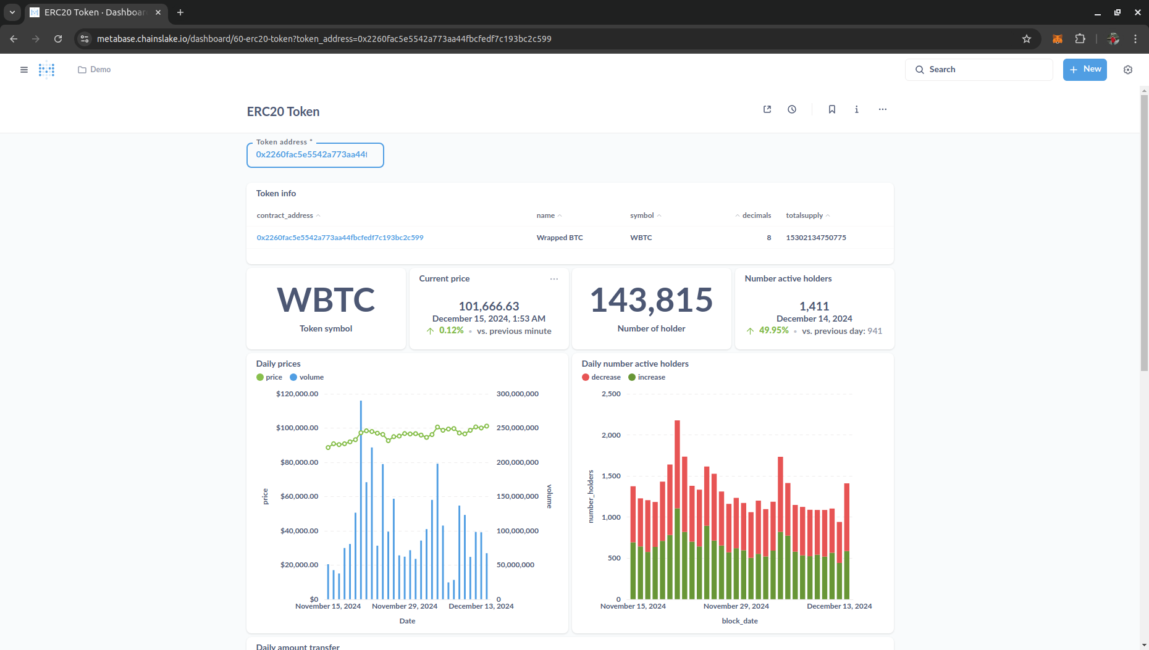Screen dimensions: 1149x650
Task: Click the 101,666.63 price value
Action: (x=489, y=306)
